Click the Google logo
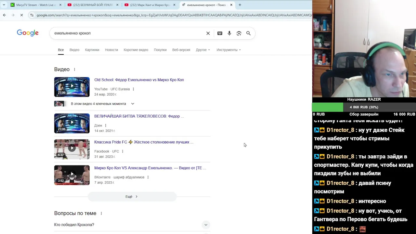 (28, 33)
